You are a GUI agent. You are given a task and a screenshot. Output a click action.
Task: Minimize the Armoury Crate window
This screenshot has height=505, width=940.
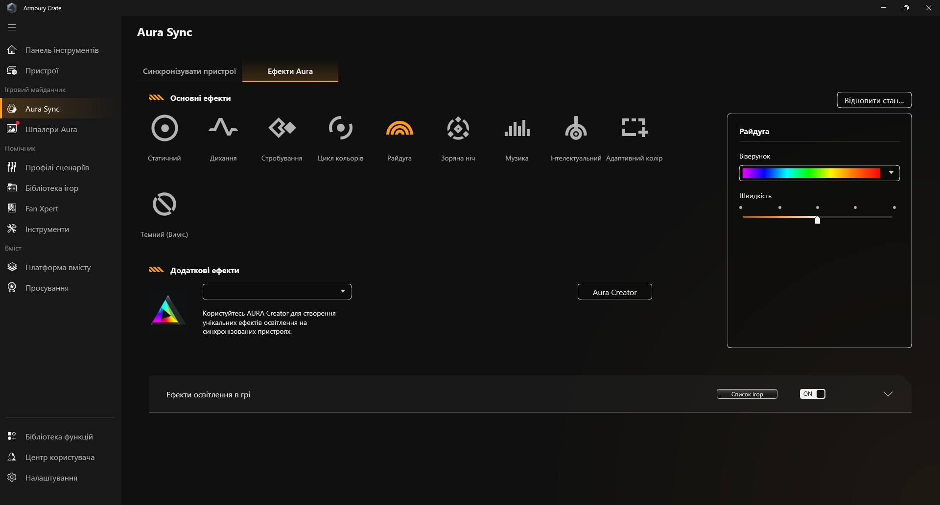(x=884, y=8)
